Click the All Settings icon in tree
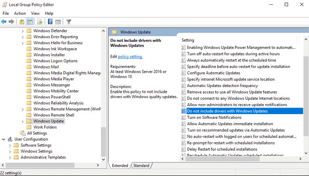Image resolution: width=309 pixels, height=176 pixels. 23,133
